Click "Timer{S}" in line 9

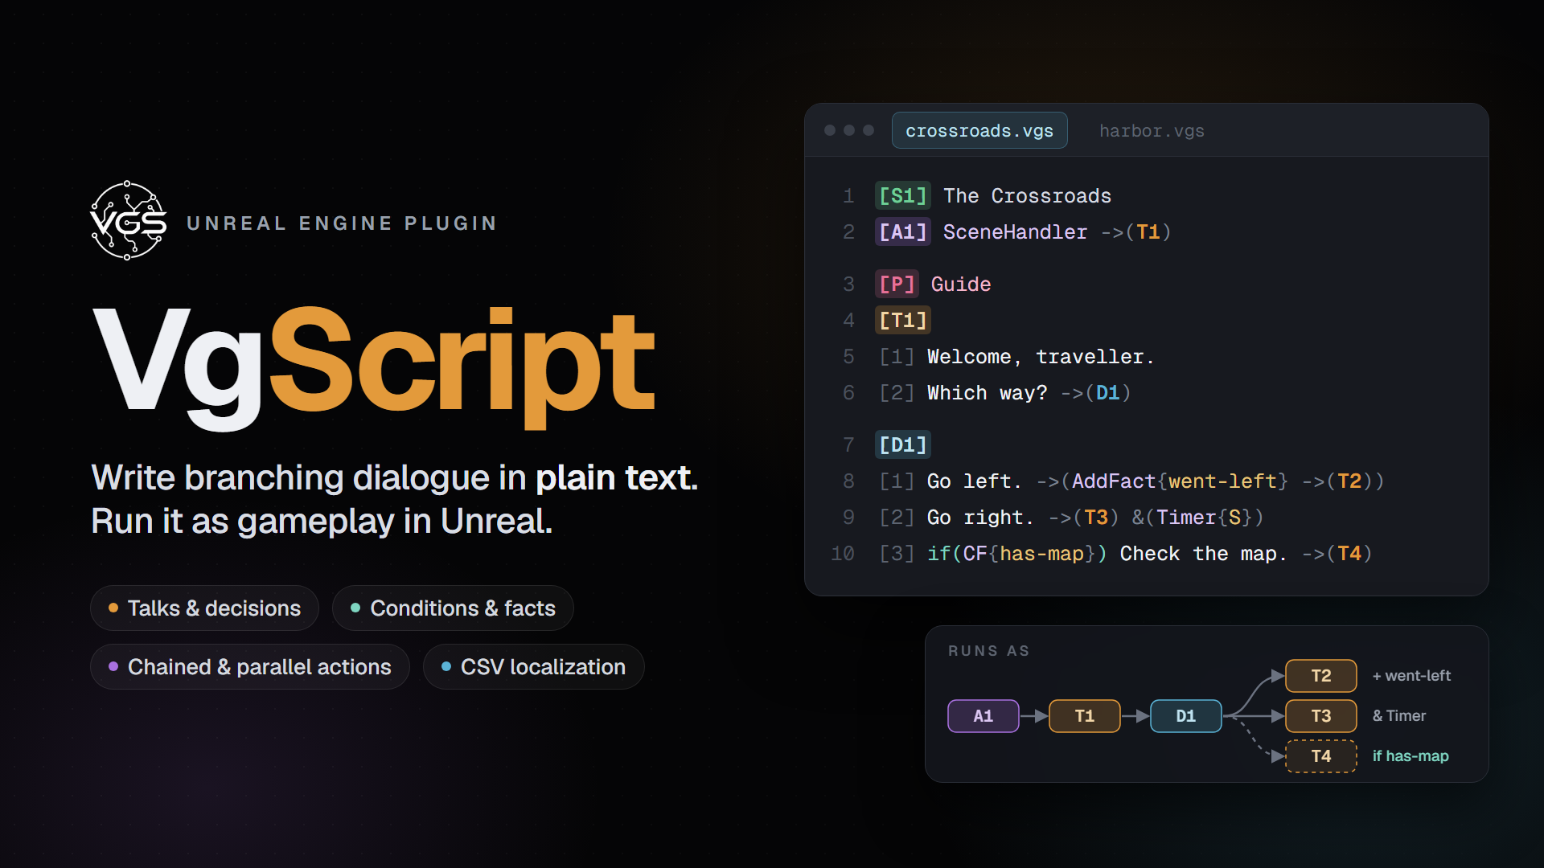1204,517
